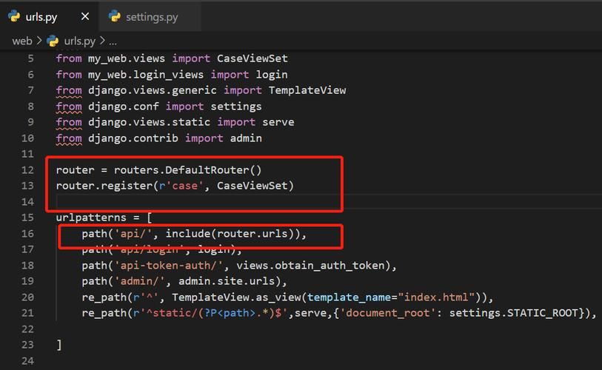Open the breadcrumb ellipsis symbol list

[x=113, y=41]
